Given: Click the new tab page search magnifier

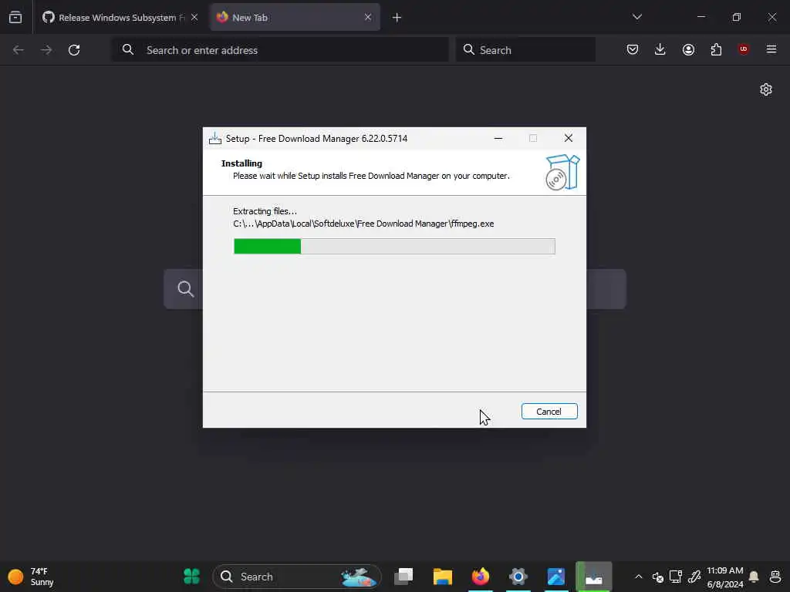Looking at the screenshot, I should tap(186, 289).
